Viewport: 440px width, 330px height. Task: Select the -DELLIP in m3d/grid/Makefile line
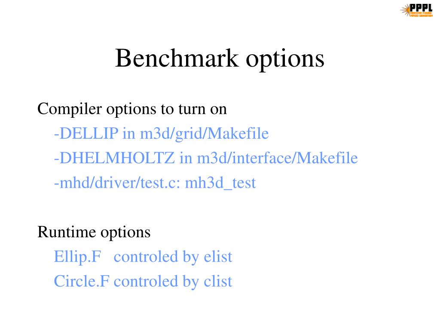click(162, 134)
